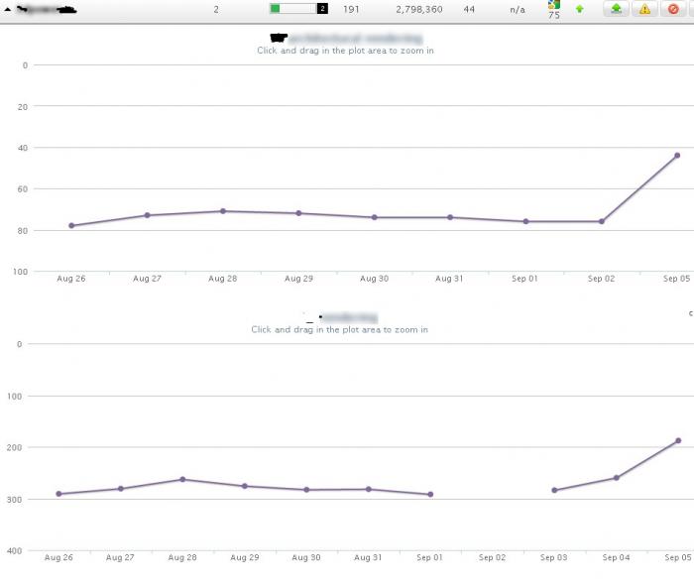Click the 400 y-axis label
Viewport: 694px width, 586px height.
[14, 551]
